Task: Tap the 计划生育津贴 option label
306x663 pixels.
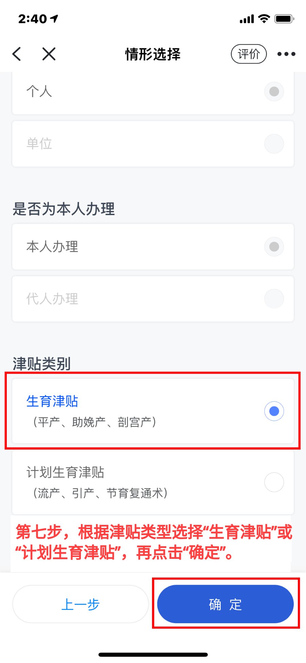Action: 65,472
